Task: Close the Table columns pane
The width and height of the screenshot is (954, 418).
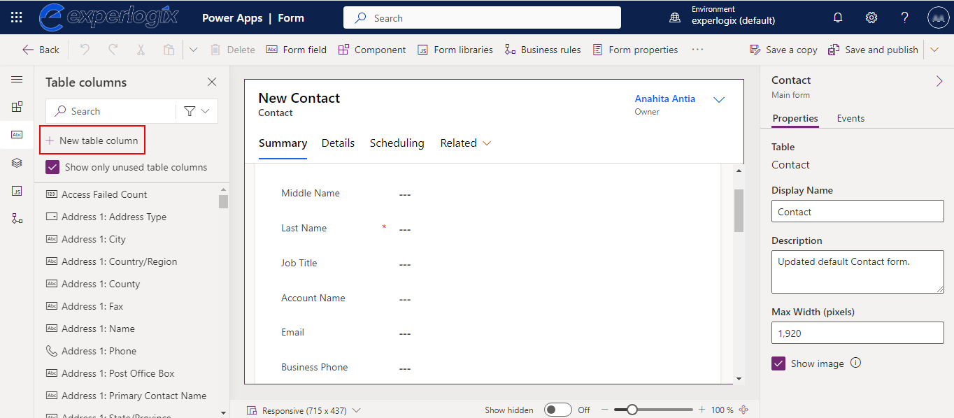Action: 212,82
